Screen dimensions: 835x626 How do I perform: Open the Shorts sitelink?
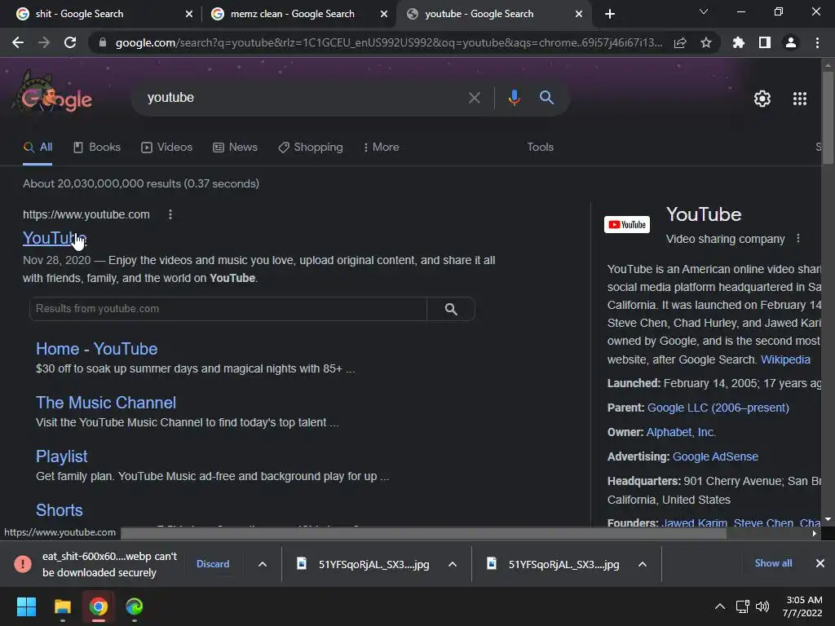pos(59,510)
